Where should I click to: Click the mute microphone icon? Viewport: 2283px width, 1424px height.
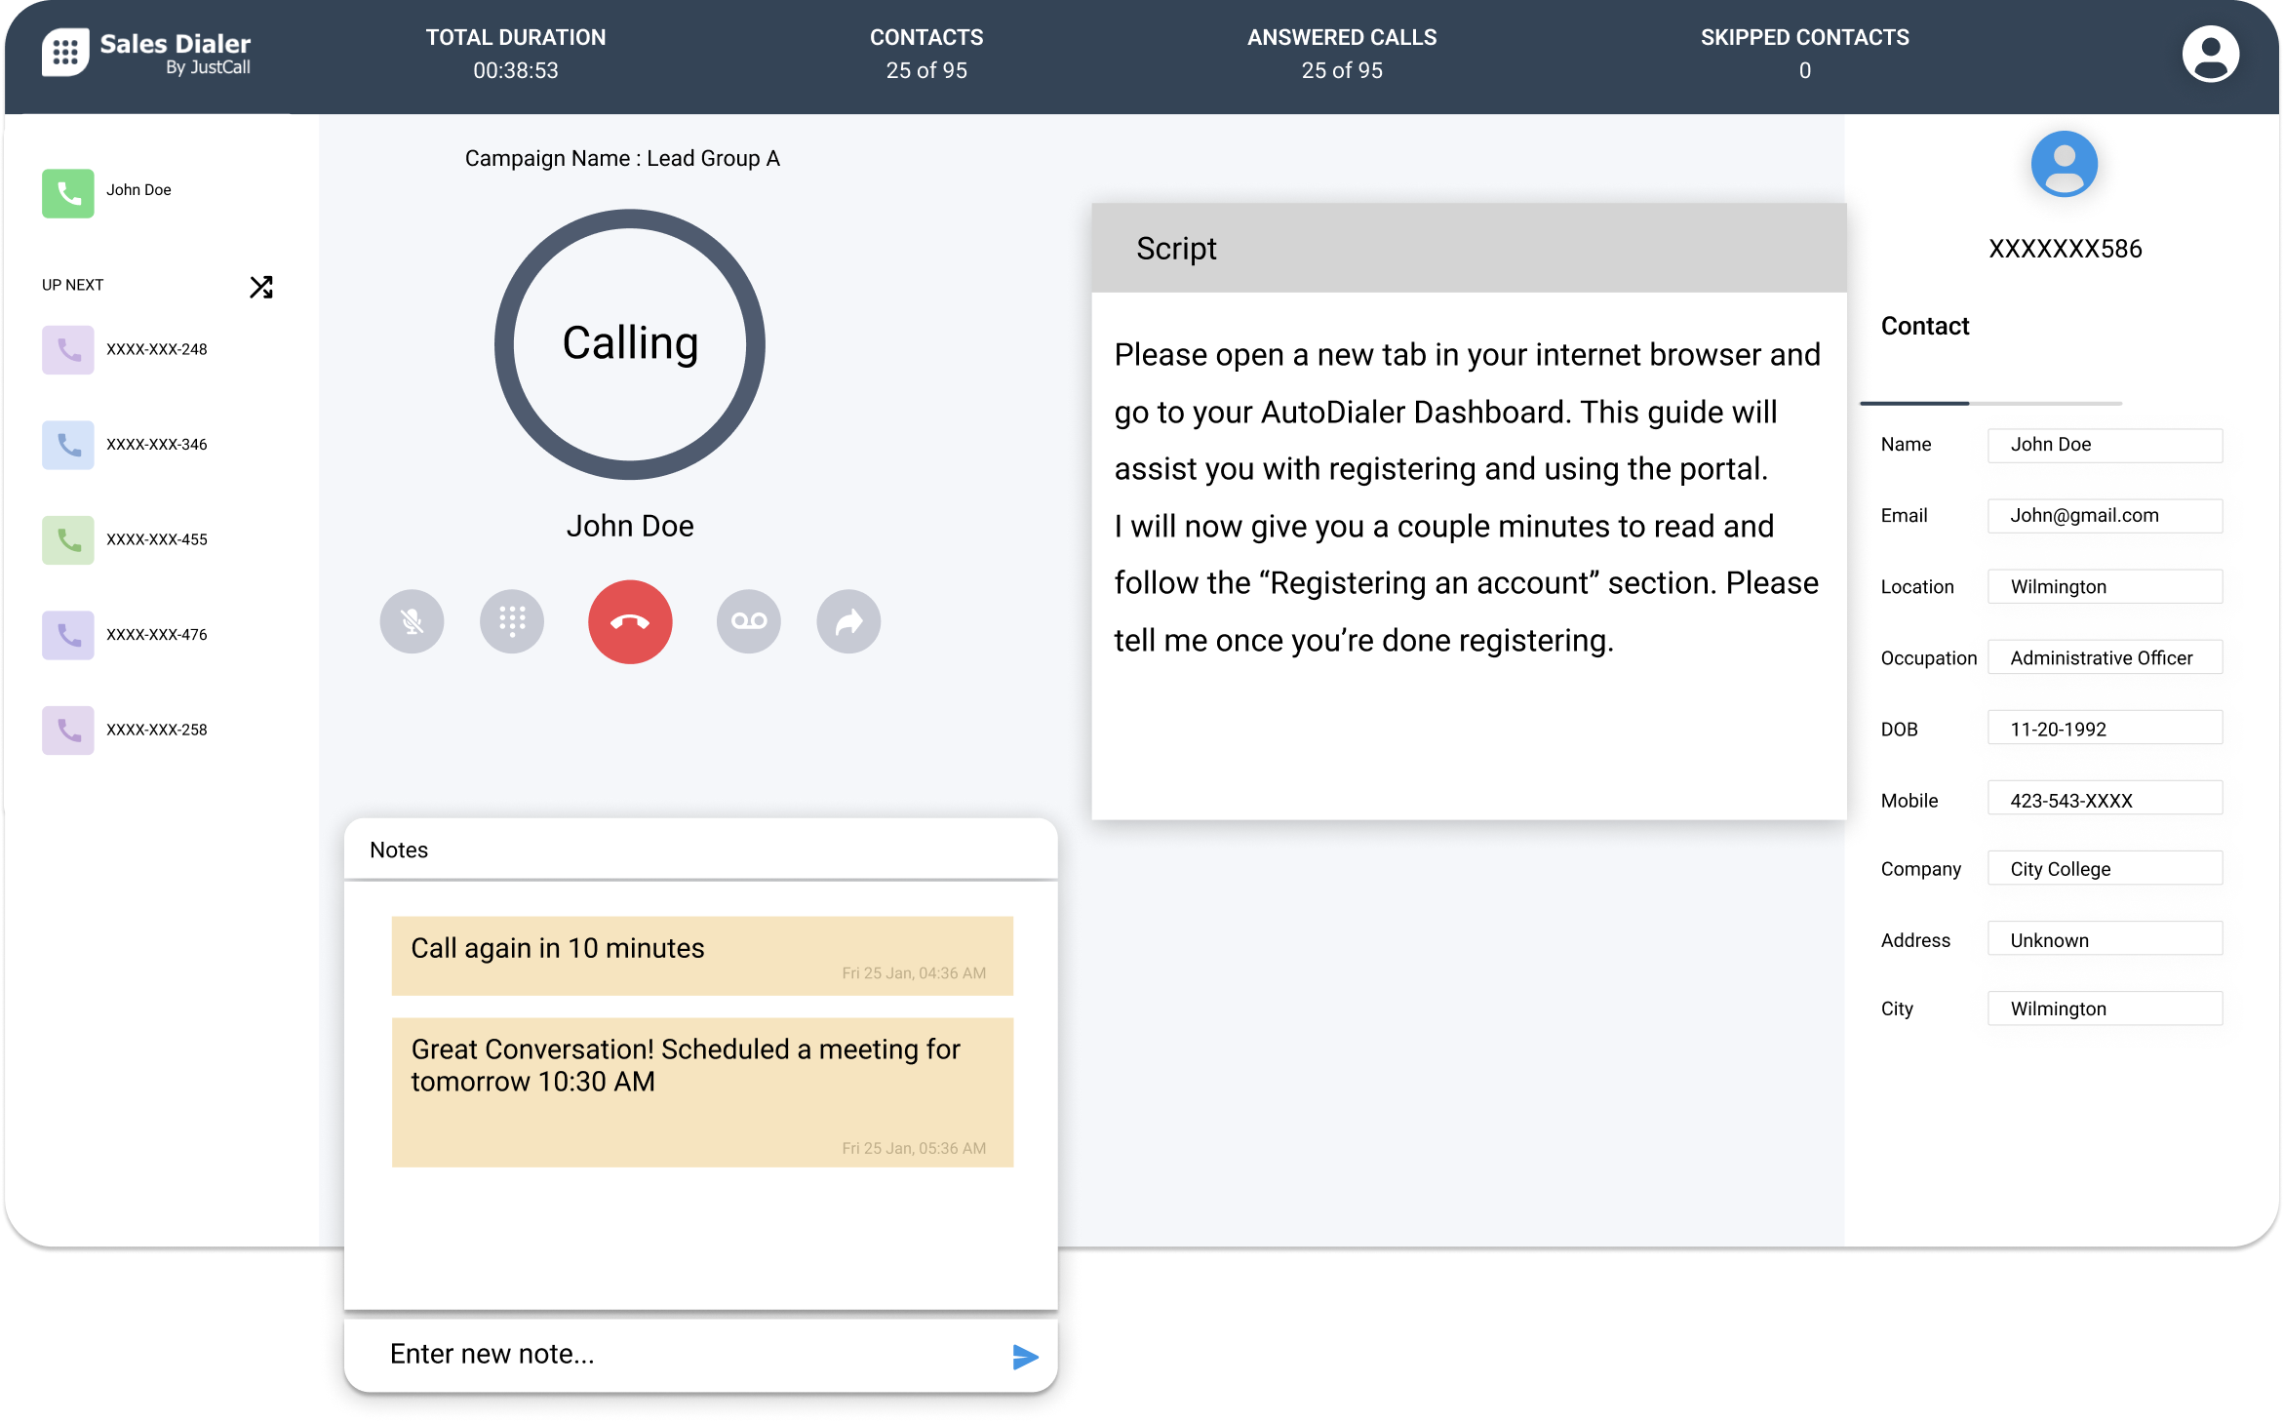pos(410,623)
